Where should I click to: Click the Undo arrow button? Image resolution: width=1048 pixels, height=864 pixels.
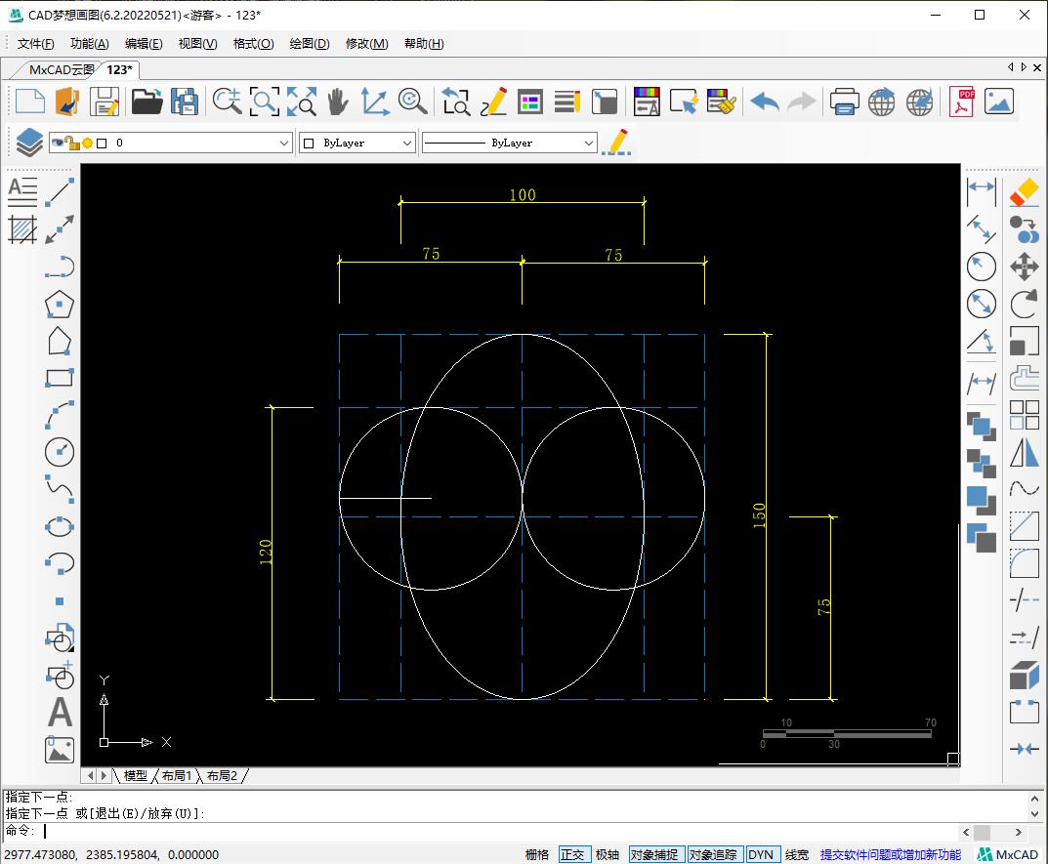[764, 102]
